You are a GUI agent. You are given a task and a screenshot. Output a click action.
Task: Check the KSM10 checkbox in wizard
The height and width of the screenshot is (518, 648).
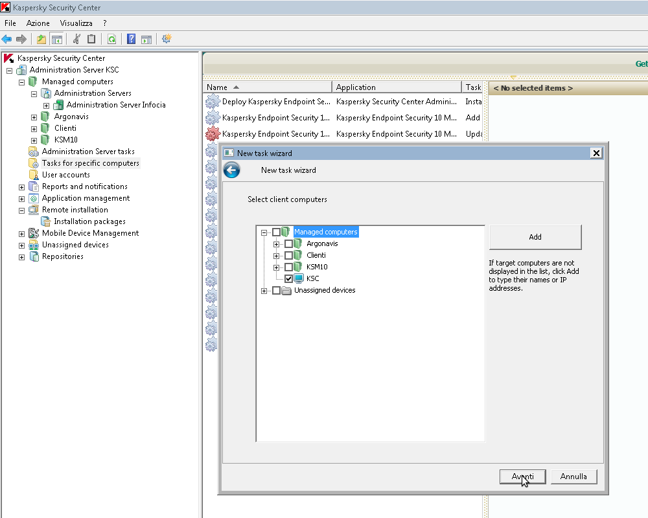(289, 267)
